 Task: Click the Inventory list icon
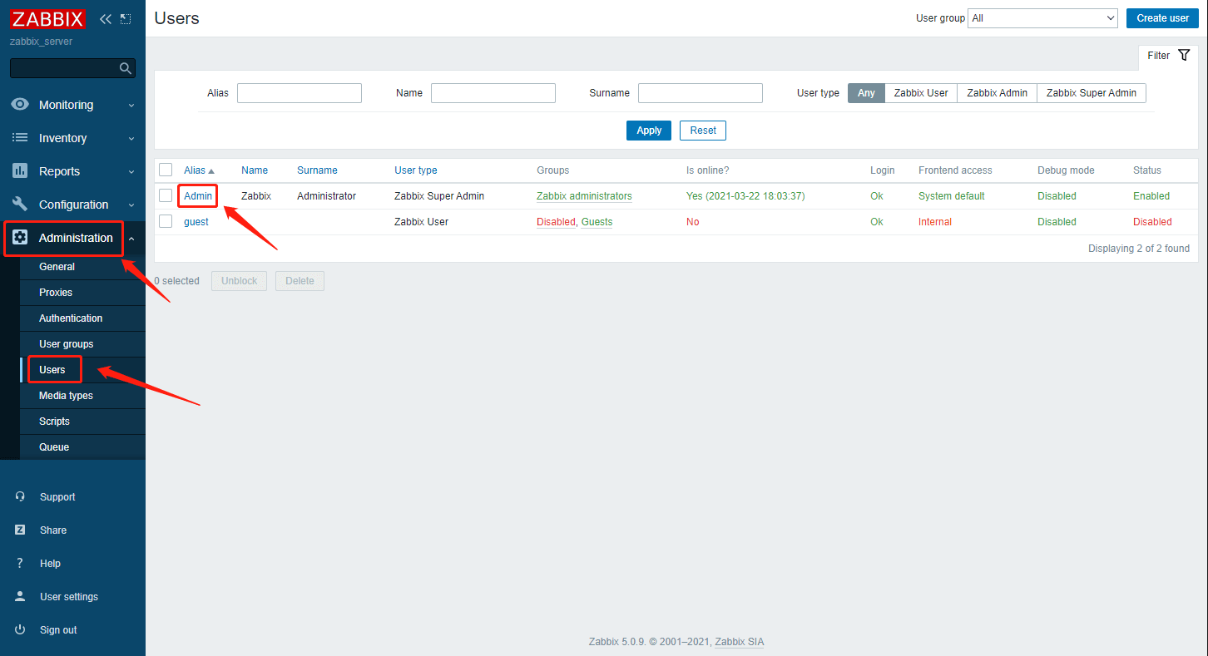tap(20, 138)
